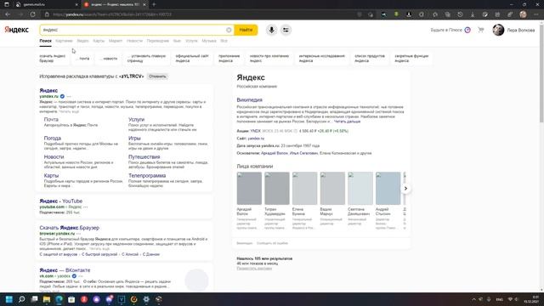Click Читать дальше in the Wikipedia summary
This screenshot has height=306, width=544.
click(x=347, y=122)
